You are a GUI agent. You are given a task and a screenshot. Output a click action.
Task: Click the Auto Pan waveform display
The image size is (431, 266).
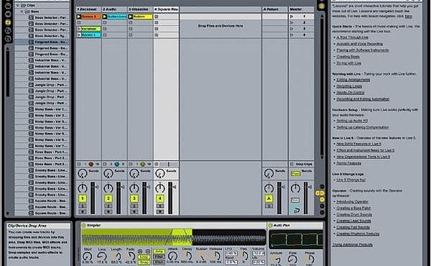[x=296, y=239]
